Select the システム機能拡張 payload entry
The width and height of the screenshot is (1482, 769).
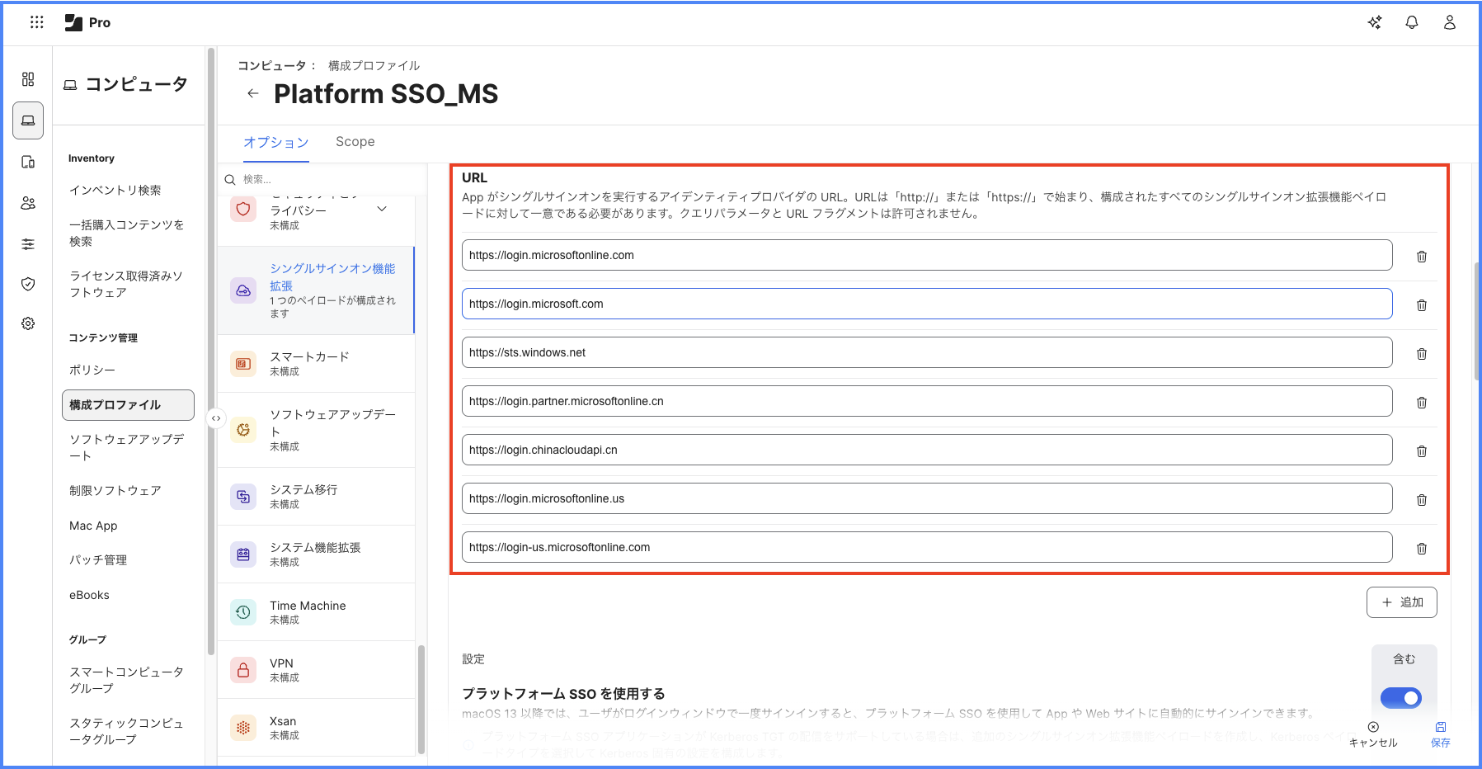316,554
